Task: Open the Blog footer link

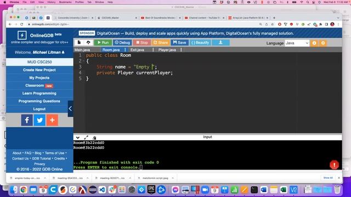Action: pyautogui.click(x=38, y=153)
